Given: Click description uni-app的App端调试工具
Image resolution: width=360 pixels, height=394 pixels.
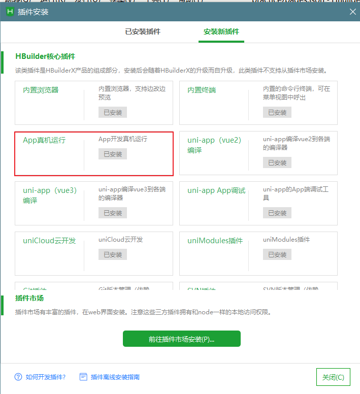Looking at the screenshot, I should 296,193.
